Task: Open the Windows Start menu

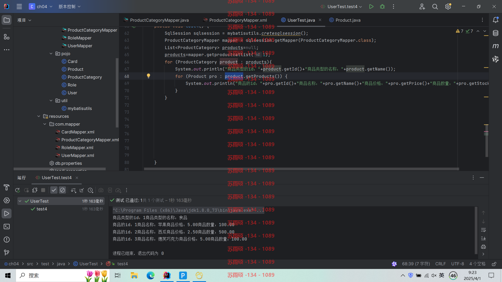Action: [8, 275]
